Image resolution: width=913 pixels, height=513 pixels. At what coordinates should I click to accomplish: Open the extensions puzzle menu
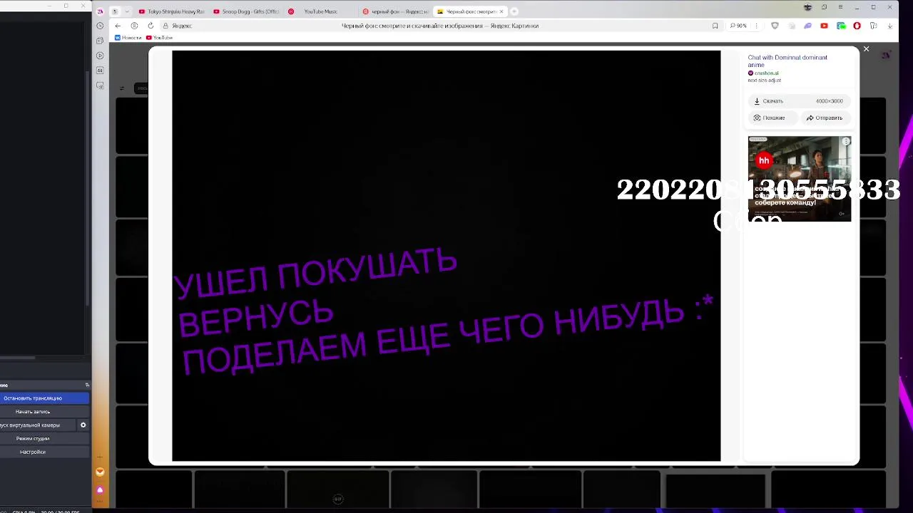click(x=873, y=26)
